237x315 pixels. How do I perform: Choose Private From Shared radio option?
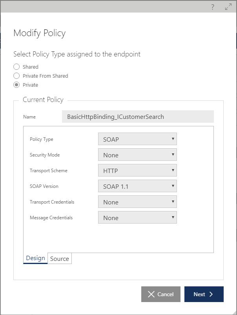(16, 76)
